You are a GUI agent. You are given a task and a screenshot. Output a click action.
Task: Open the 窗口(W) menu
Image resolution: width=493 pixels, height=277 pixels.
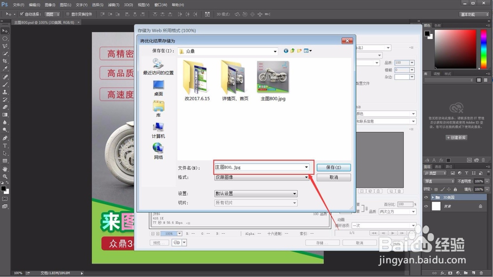(161, 5)
